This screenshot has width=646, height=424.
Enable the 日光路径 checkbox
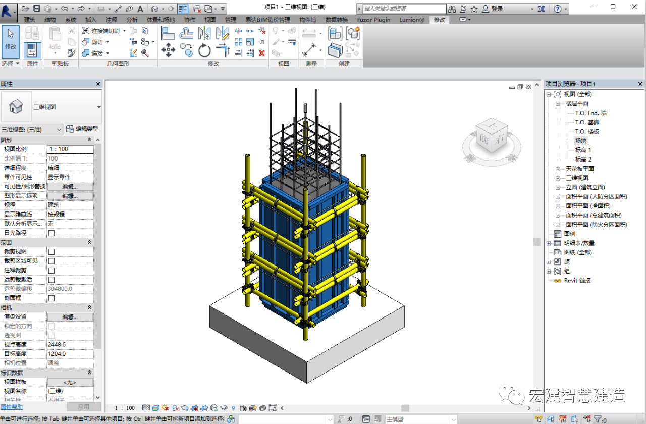[x=51, y=233]
